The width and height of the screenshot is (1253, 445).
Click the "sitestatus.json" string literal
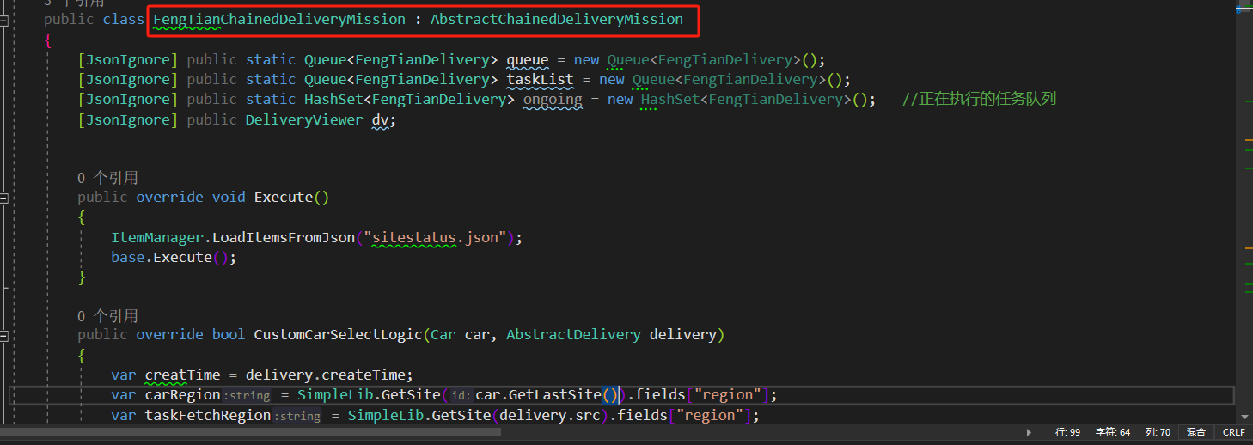click(x=440, y=237)
